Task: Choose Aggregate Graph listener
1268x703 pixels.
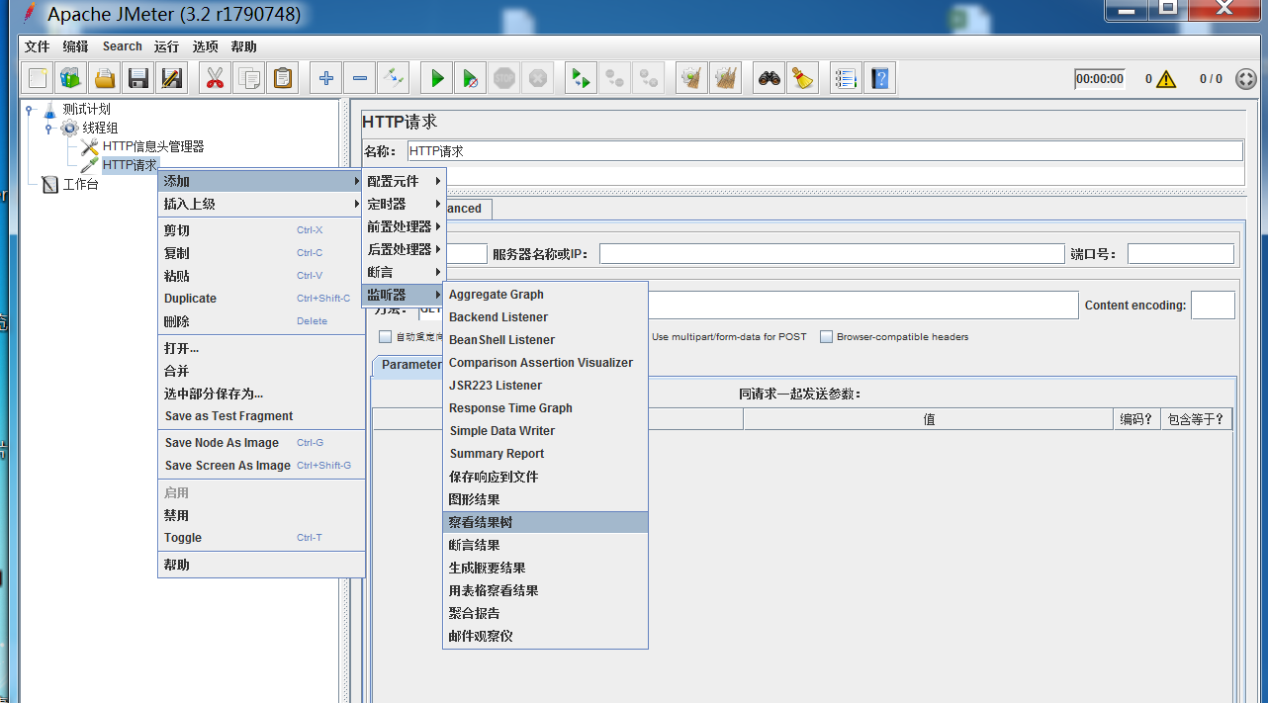Action: coord(545,295)
